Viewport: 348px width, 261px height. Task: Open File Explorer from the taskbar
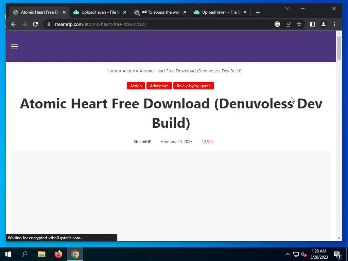[41, 254]
